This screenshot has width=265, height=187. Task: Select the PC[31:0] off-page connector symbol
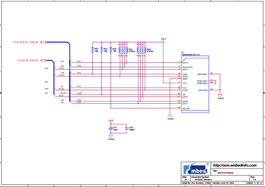click(x=44, y=60)
